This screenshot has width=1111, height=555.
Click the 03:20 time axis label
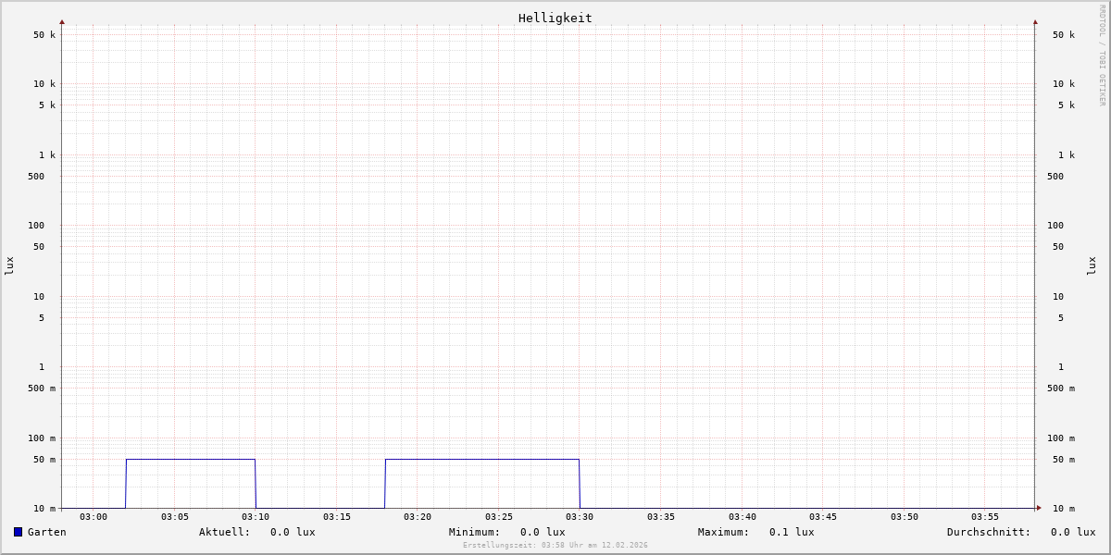[x=418, y=517]
